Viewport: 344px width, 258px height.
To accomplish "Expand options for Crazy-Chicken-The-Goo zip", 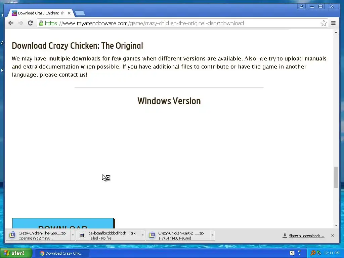I will tap(73, 235).
